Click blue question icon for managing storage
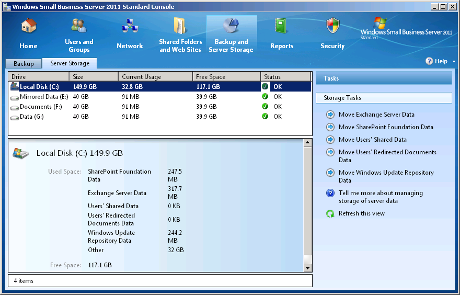The height and width of the screenshot is (295, 460). [x=330, y=193]
